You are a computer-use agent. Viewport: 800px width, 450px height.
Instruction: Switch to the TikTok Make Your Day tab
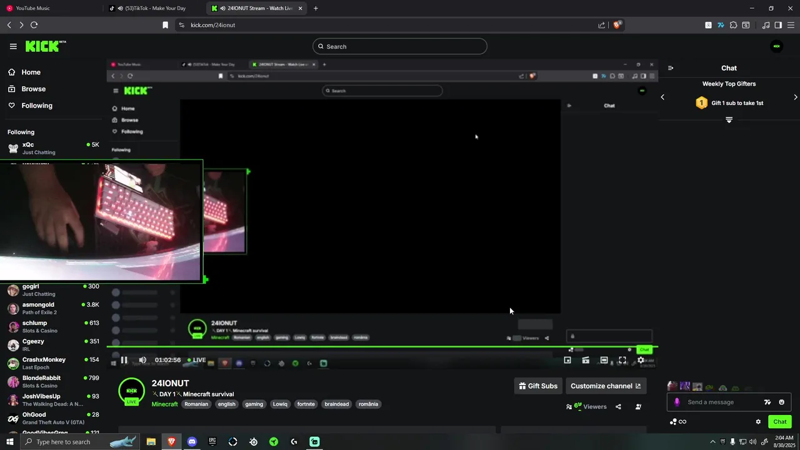[x=154, y=8]
